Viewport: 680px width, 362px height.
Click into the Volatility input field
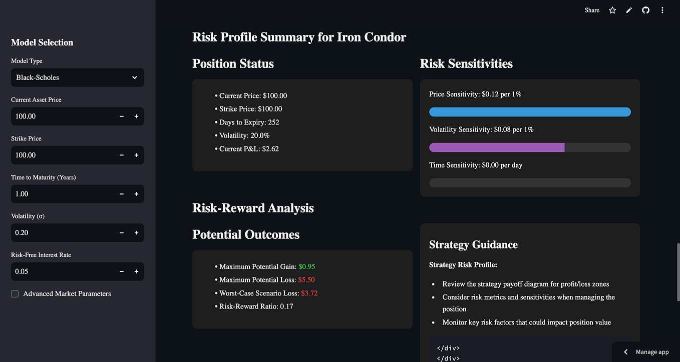pos(60,232)
